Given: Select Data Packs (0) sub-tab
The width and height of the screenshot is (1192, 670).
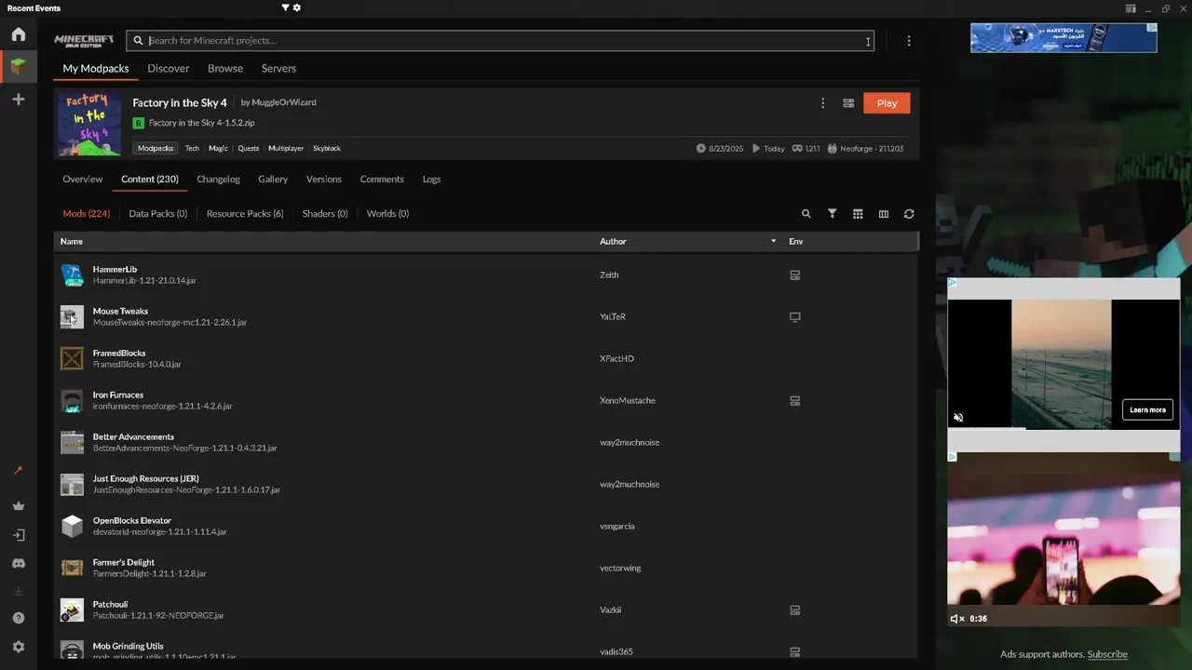Looking at the screenshot, I should coord(158,213).
